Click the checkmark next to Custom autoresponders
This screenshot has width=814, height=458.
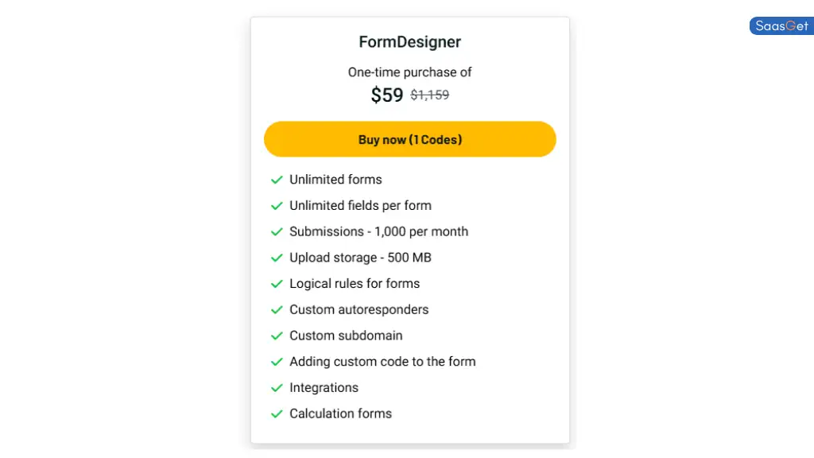[x=277, y=310]
